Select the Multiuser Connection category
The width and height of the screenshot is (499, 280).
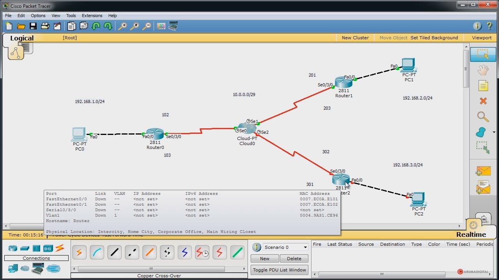(53, 268)
